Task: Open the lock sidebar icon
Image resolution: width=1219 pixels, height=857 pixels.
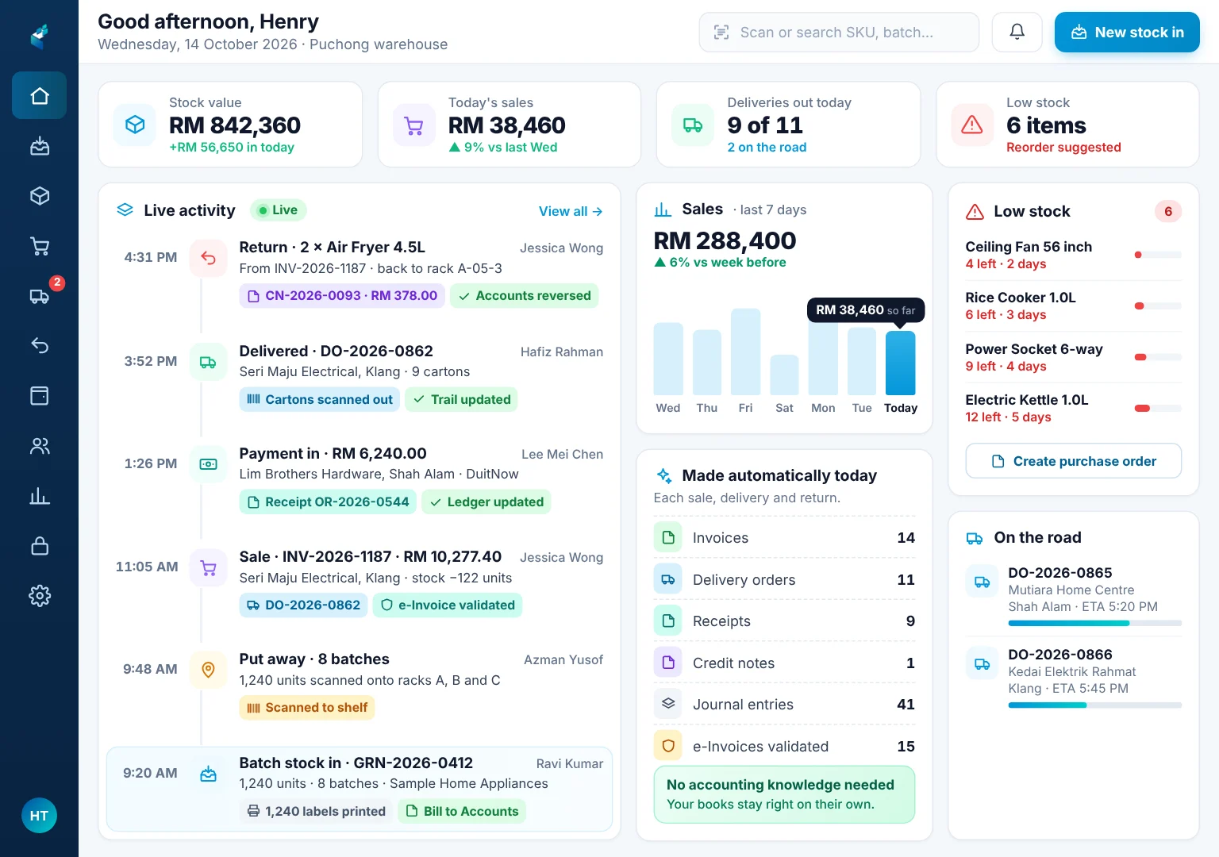Action: (39, 546)
